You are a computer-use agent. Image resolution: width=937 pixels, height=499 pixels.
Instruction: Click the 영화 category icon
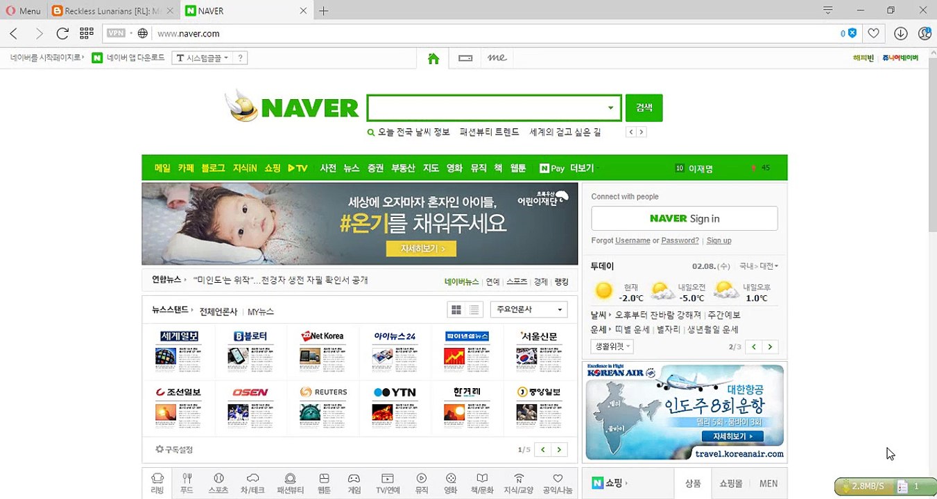pos(451,483)
